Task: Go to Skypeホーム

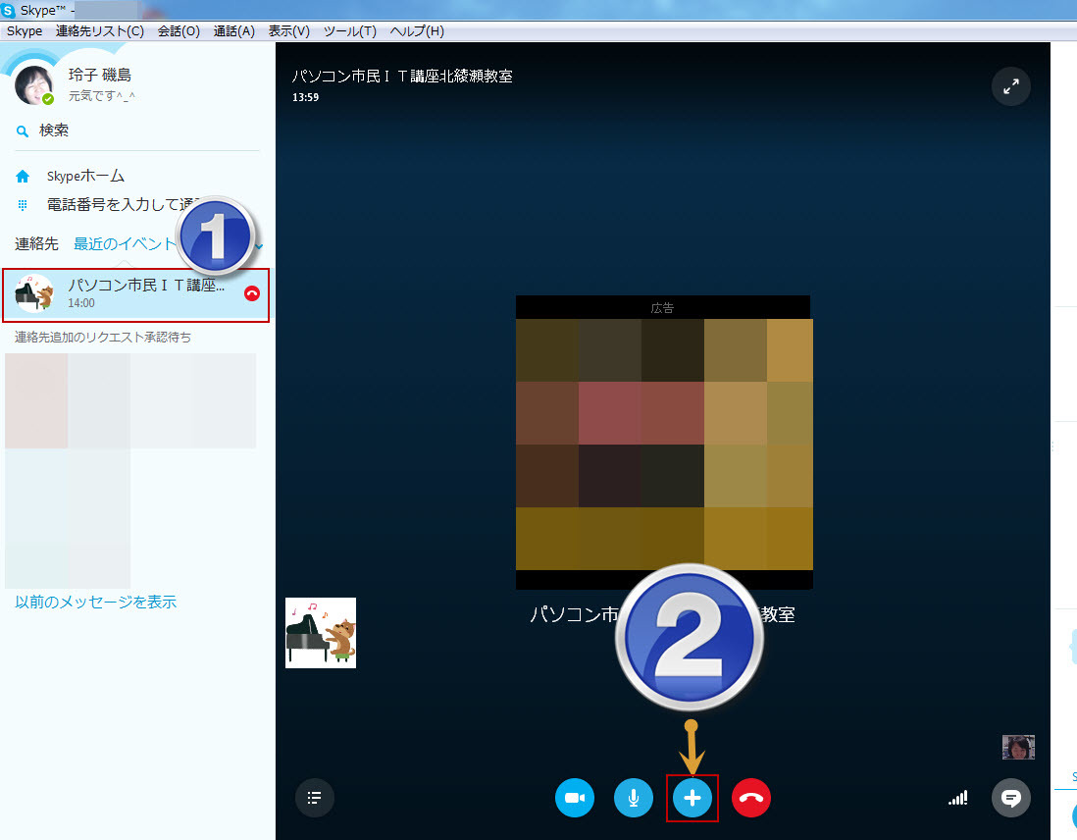Action: [x=86, y=177]
